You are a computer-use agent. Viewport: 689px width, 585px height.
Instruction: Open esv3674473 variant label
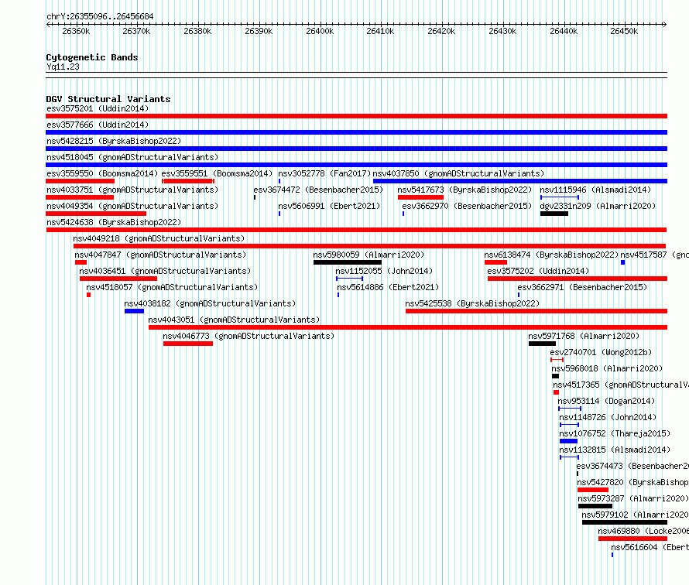pos(632,466)
